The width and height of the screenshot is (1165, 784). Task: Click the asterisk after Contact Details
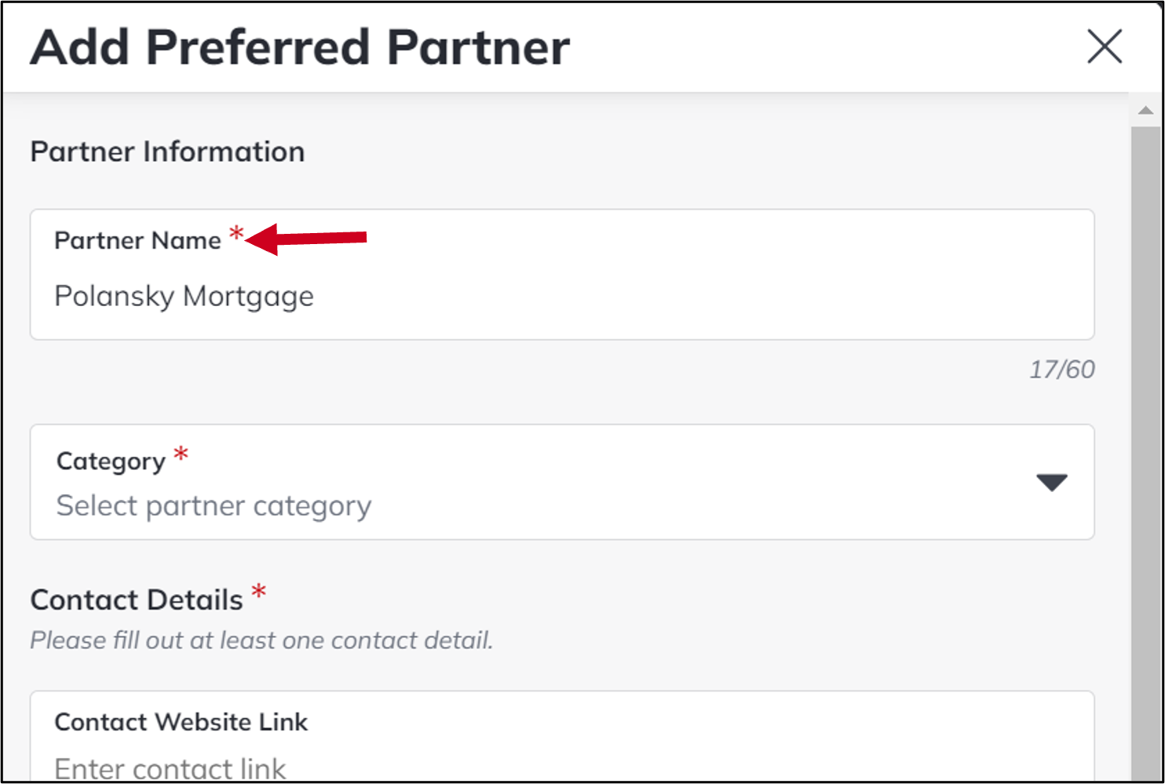(259, 594)
